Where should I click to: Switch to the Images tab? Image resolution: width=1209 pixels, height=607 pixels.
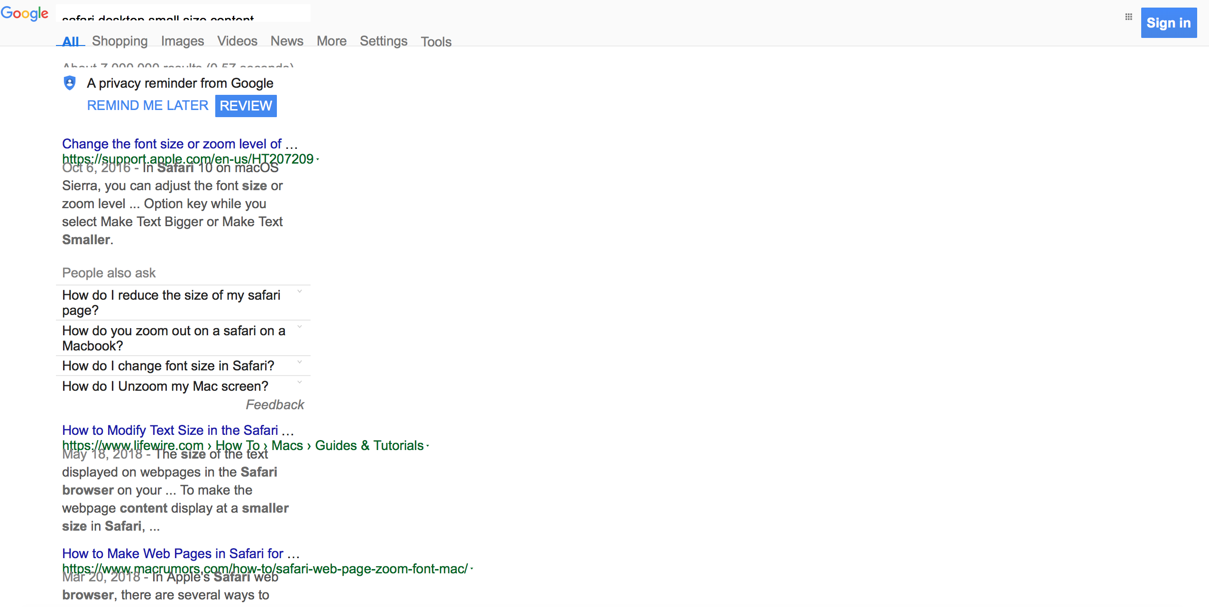click(x=183, y=41)
